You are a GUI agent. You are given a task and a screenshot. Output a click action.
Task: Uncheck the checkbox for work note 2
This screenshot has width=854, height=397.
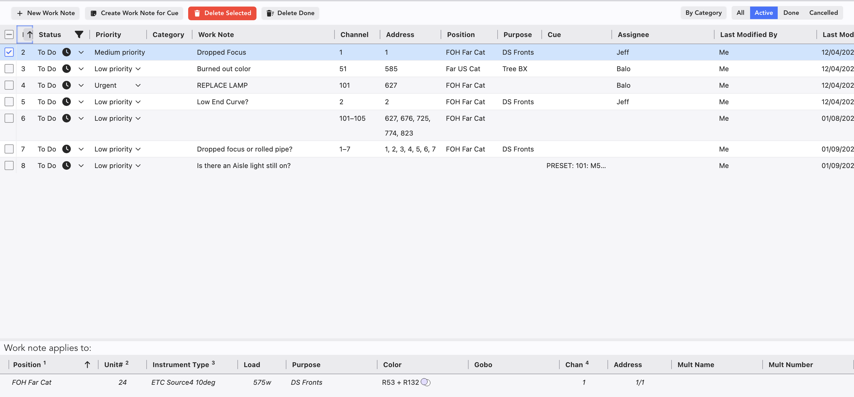pyautogui.click(x=9, y=52)
